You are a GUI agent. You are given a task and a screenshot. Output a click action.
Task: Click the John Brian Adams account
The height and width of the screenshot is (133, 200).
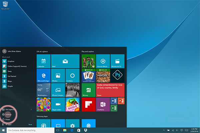pos(11,51)
